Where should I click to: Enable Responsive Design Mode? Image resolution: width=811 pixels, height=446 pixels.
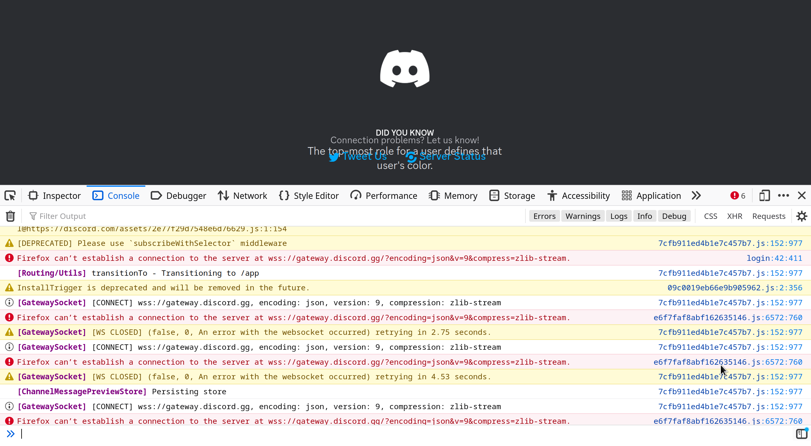pos(764,195)
